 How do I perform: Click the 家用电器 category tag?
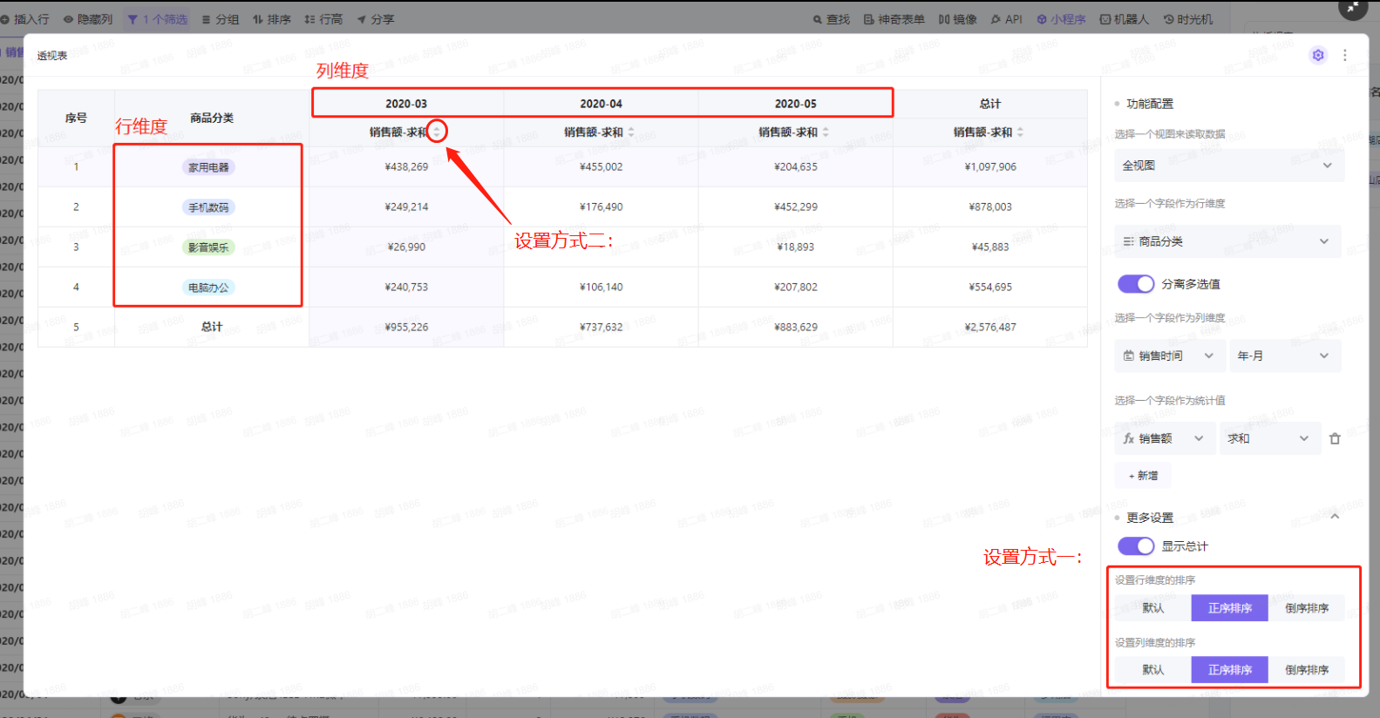point(209,167)
